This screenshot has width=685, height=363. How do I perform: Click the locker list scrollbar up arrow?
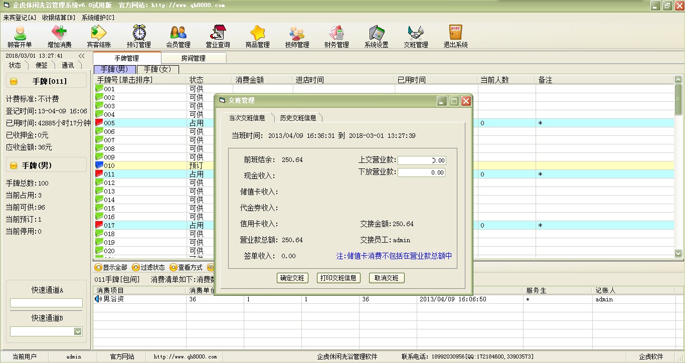click(678, 79)
